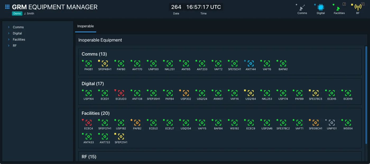Select the yellow SFEP48H1 equipment icon
The width and height of the screenshot is (370, 164).
coord(105,63)
